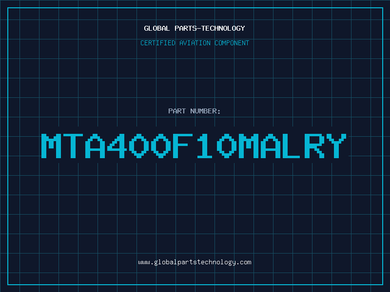Viewport: 390px width, 292px height.
Task: Select the letter R in the part number
Action: click(x=315, y=146)
